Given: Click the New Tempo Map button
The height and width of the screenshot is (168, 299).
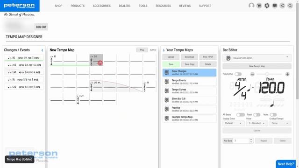Looking at the screenshot, I should pyautogui.click(x=257, y=66).
